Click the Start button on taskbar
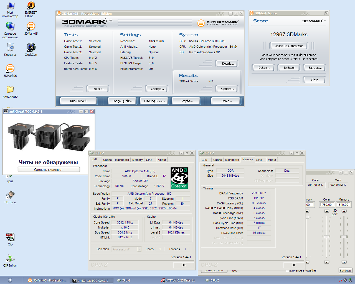355x284 pixels. [10, 280]
